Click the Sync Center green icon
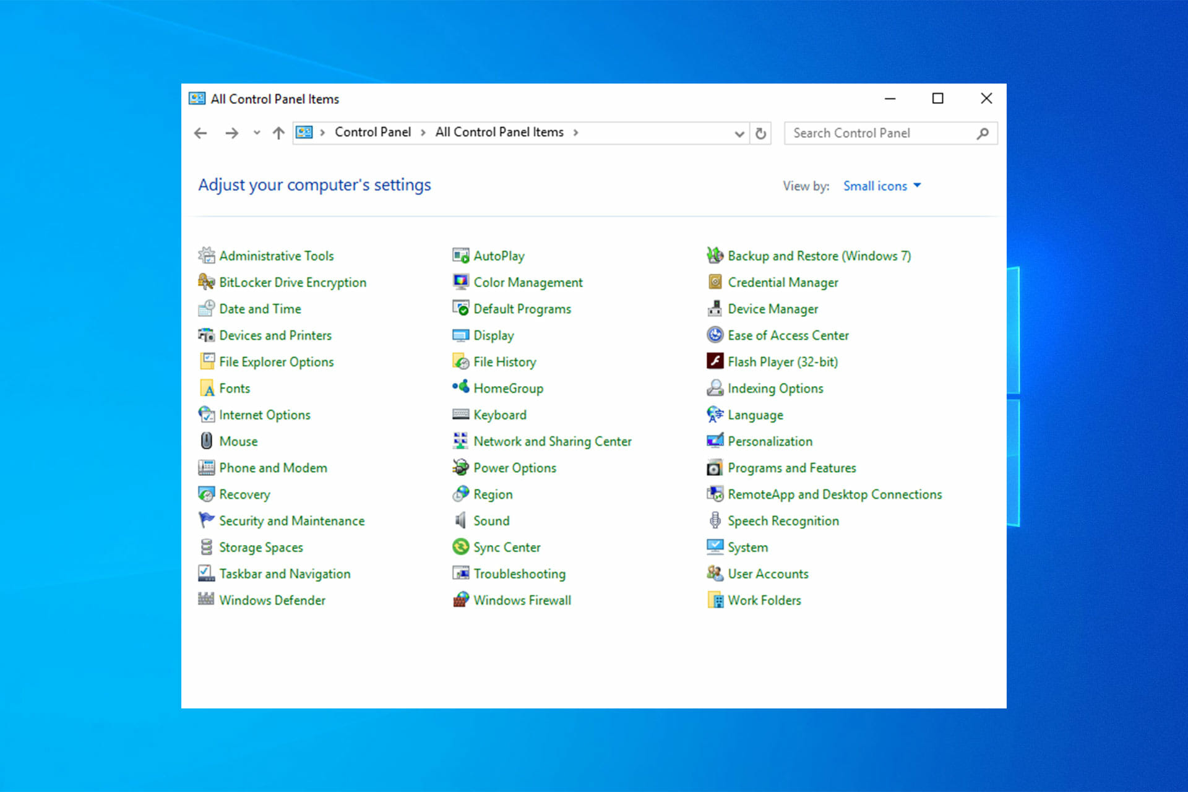 pos(460,548)
